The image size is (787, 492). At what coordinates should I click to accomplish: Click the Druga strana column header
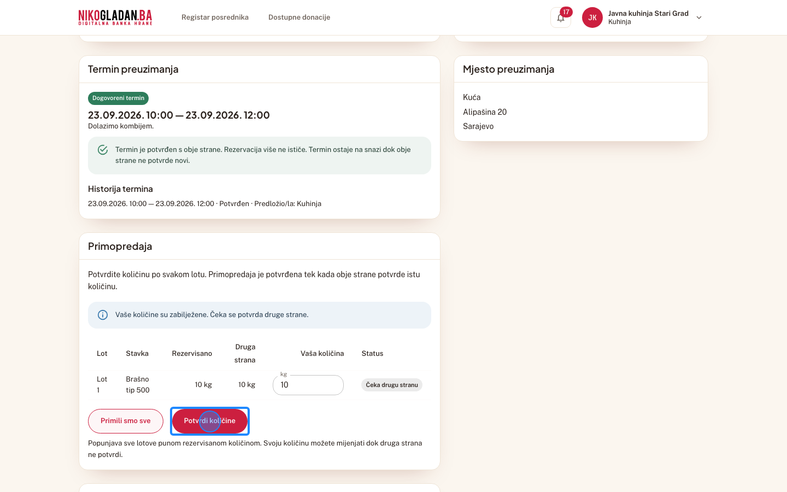pyautogui.click(x=245, y=354)
